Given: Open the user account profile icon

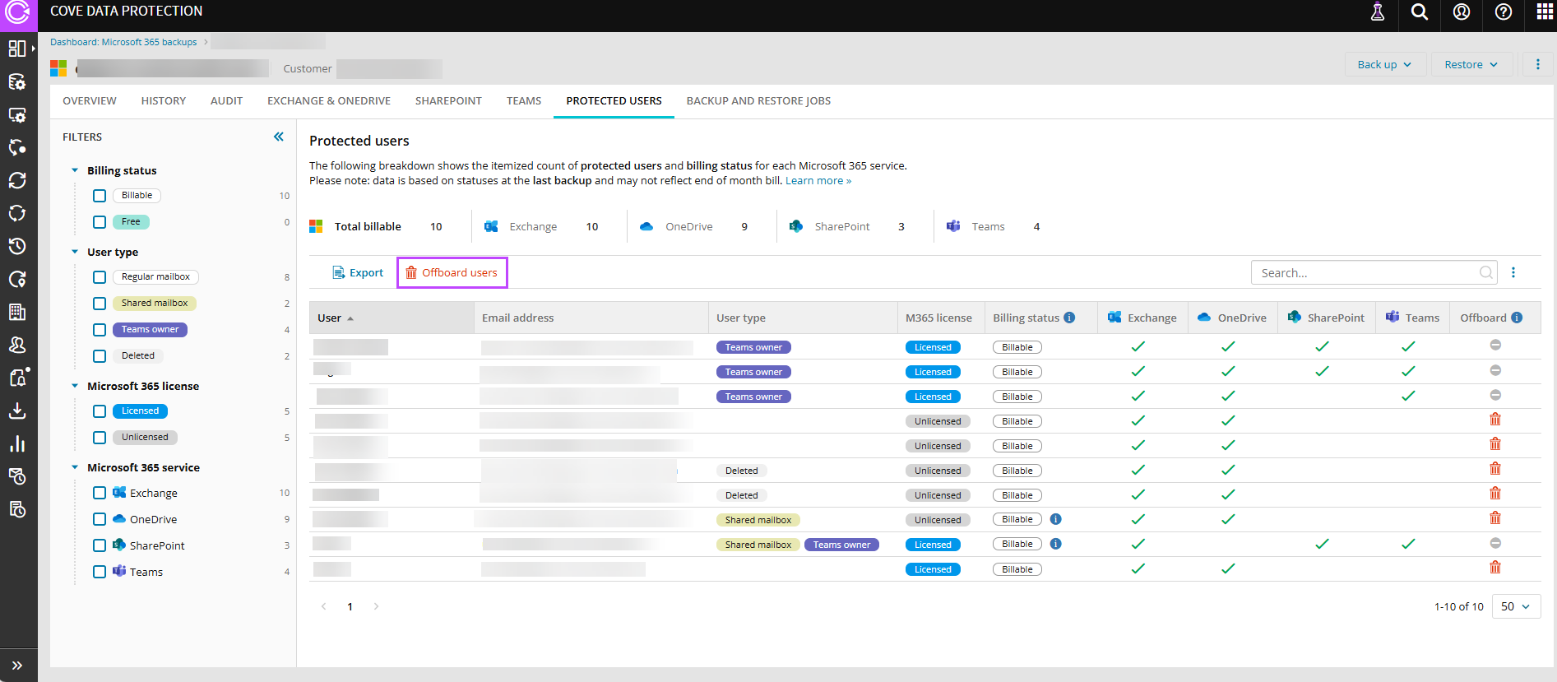Looking at the screenshot, I should click(1461, 12).
